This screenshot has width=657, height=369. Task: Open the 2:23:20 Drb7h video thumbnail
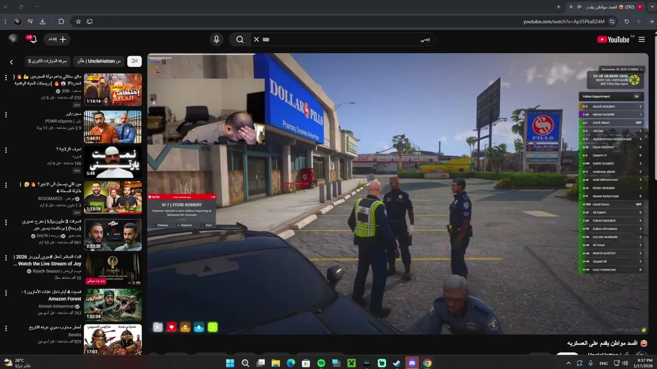click(x=113, y=235)
